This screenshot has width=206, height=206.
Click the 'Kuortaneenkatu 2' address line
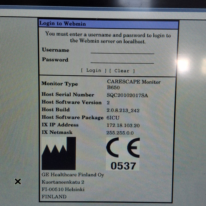[63, 182]
